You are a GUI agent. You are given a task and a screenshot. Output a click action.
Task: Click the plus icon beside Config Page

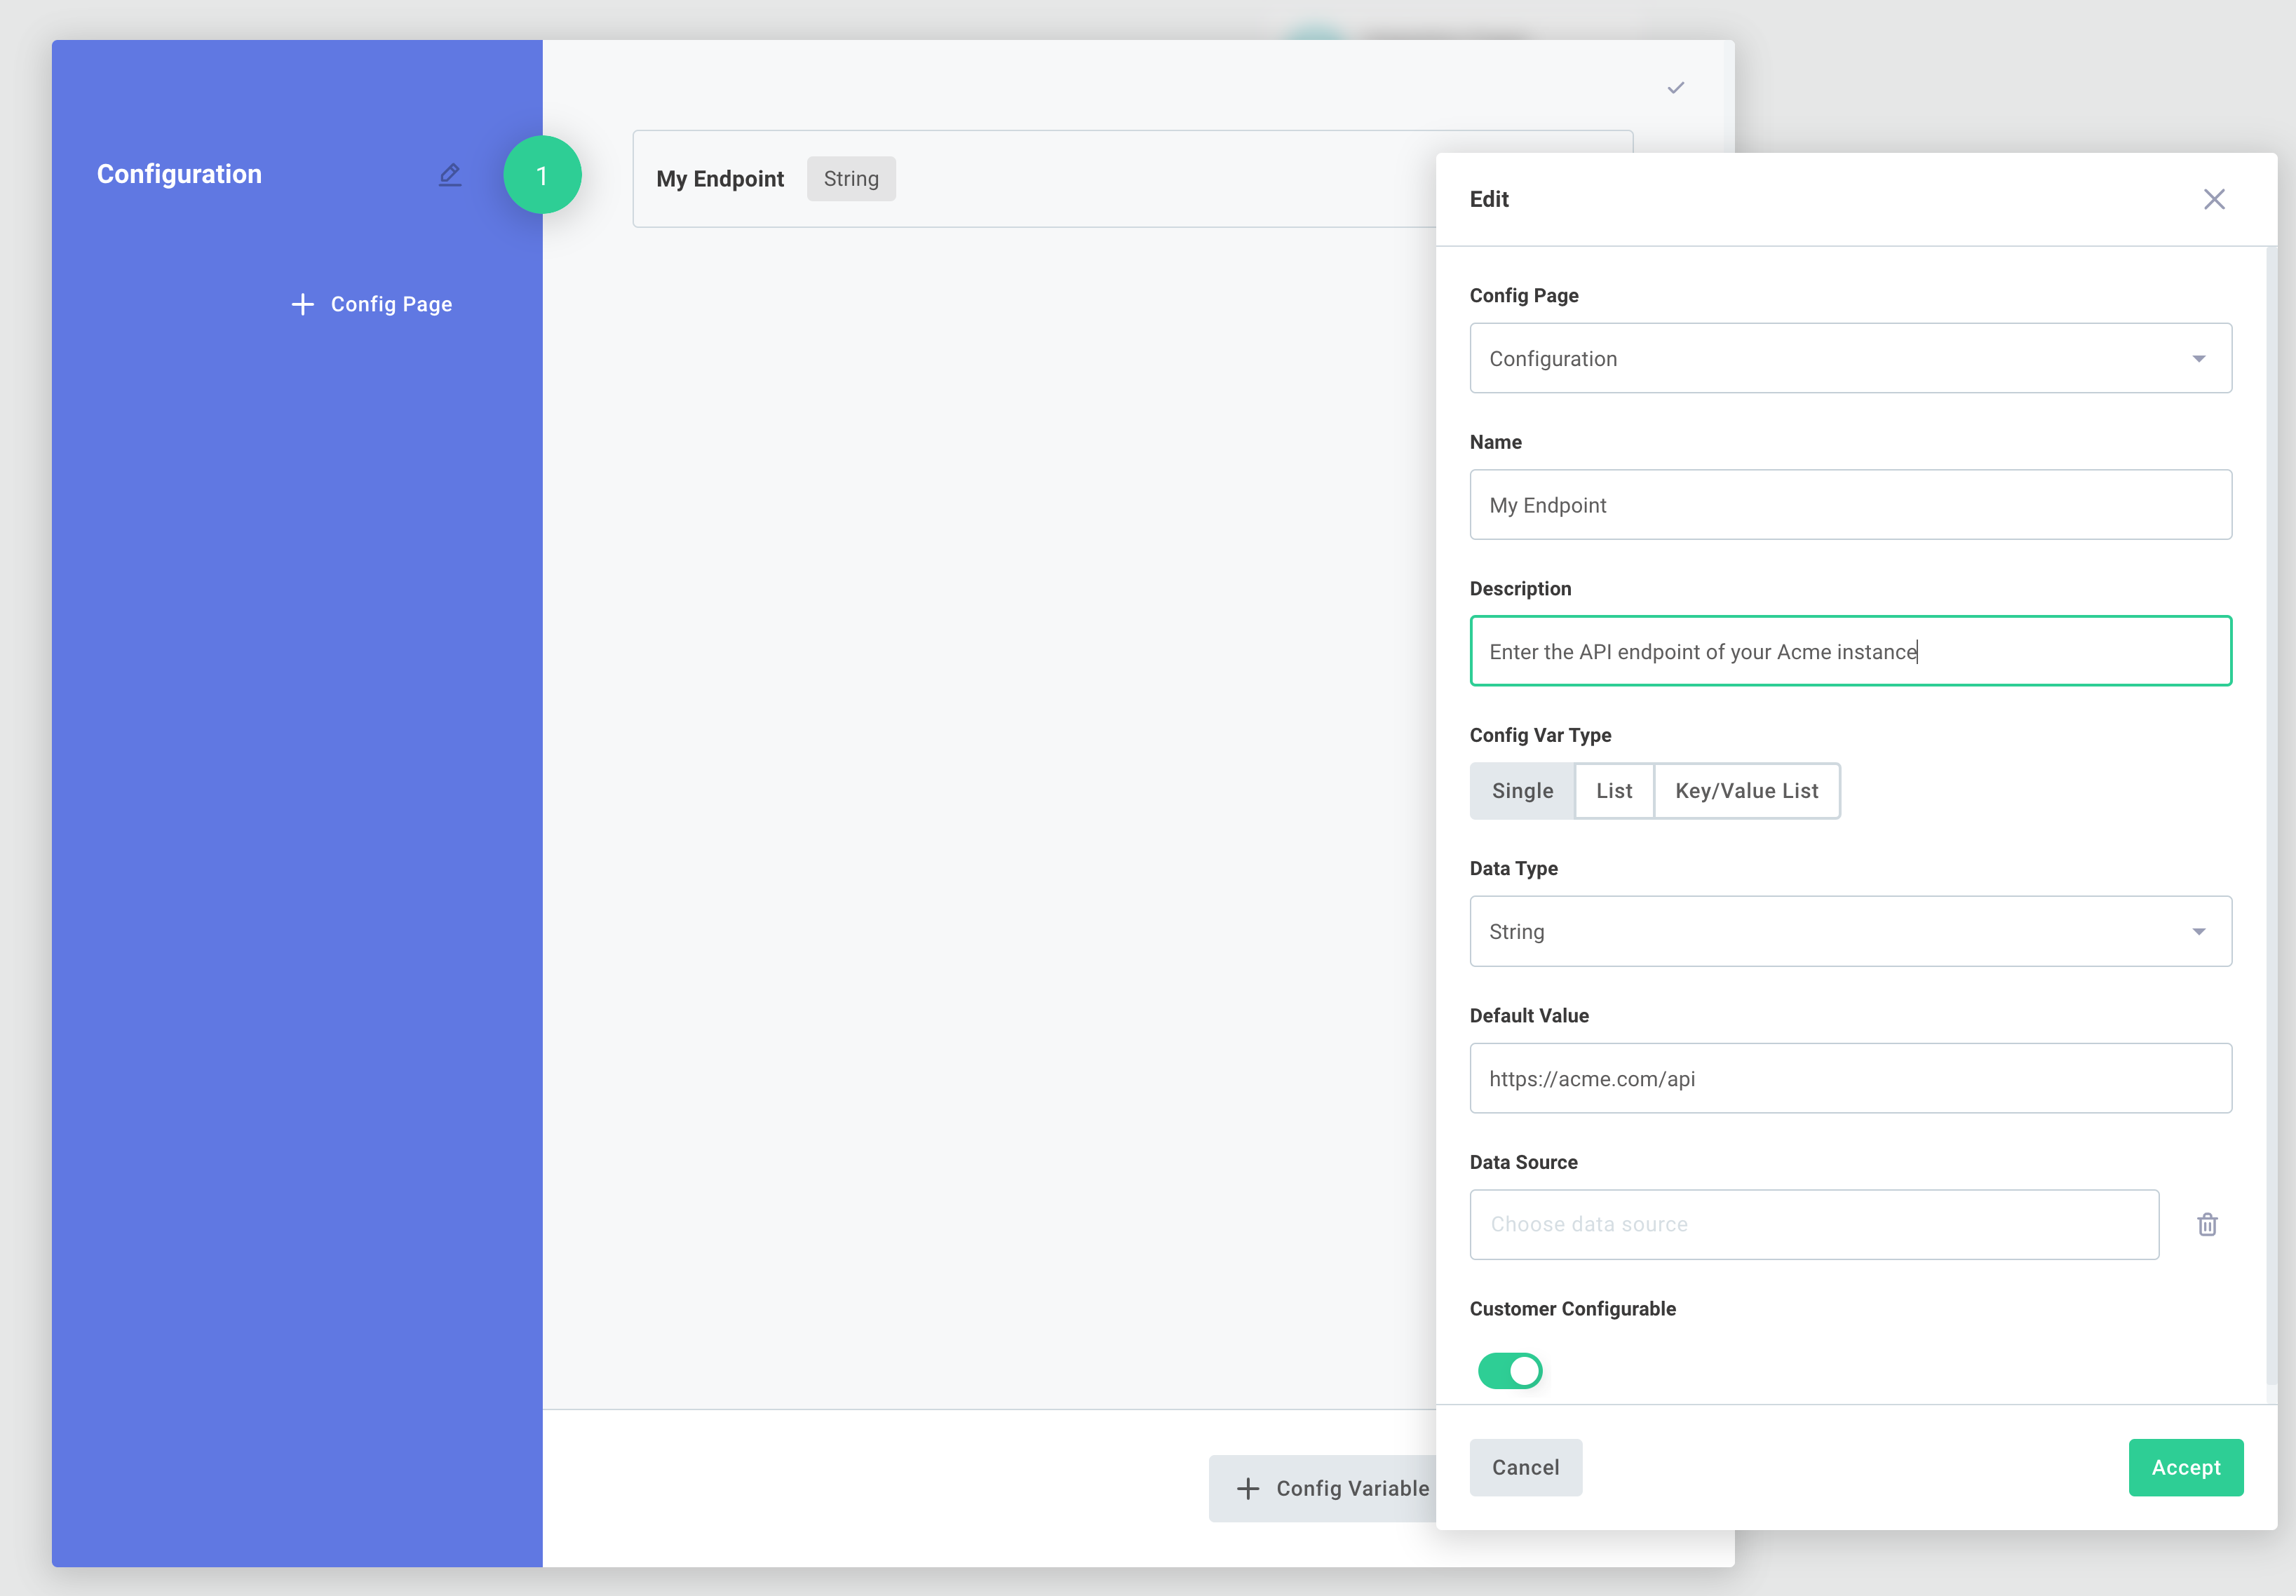click(302, 303)
